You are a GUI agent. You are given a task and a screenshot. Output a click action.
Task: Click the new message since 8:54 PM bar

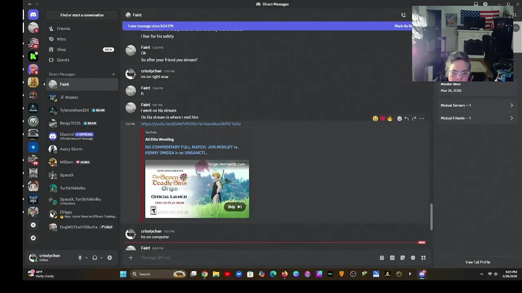point(267,26)
